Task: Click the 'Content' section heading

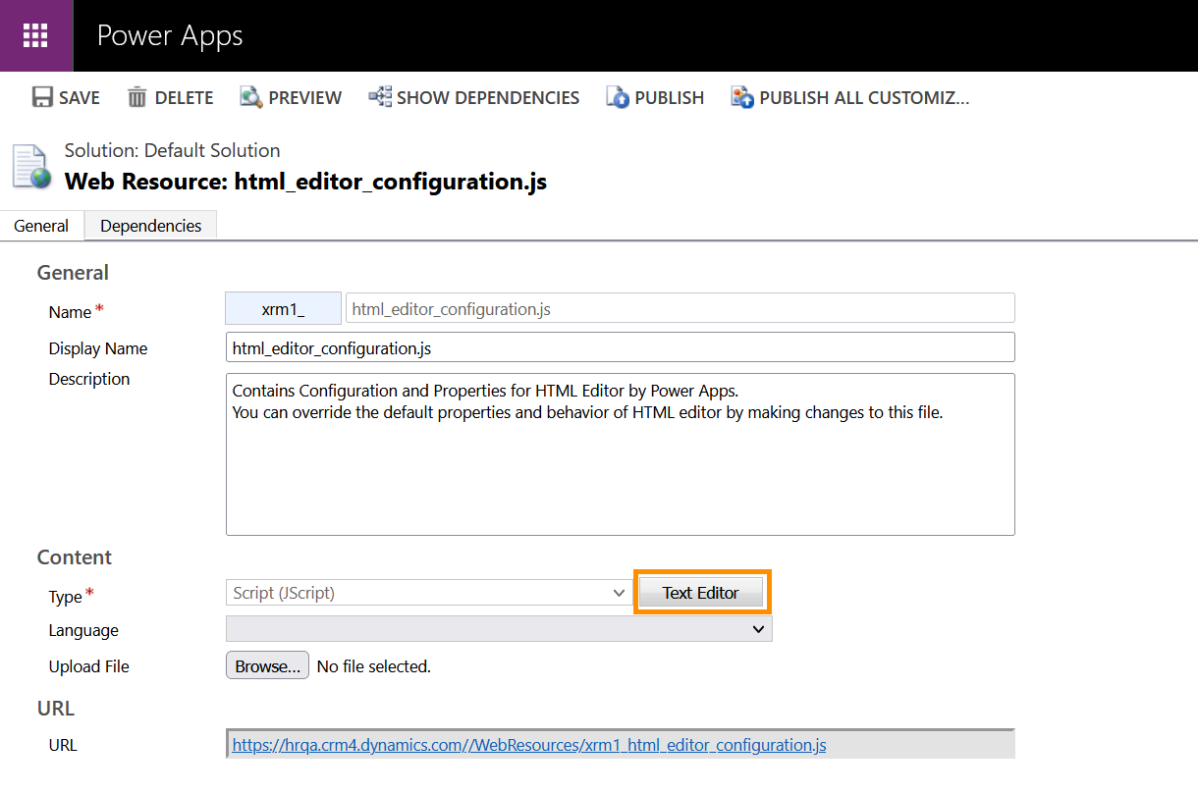Action: point(75,557)
